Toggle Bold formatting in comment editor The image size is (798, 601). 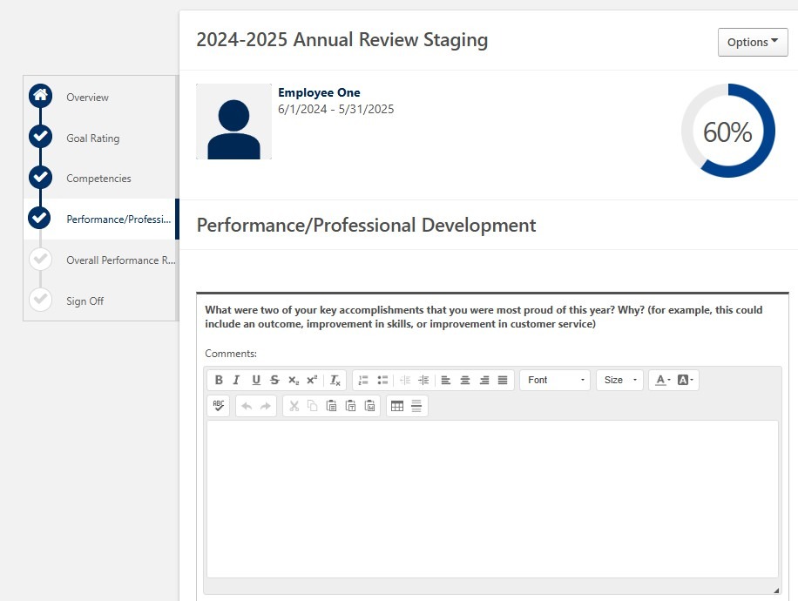pyautogui.click(x=219, y=380)
